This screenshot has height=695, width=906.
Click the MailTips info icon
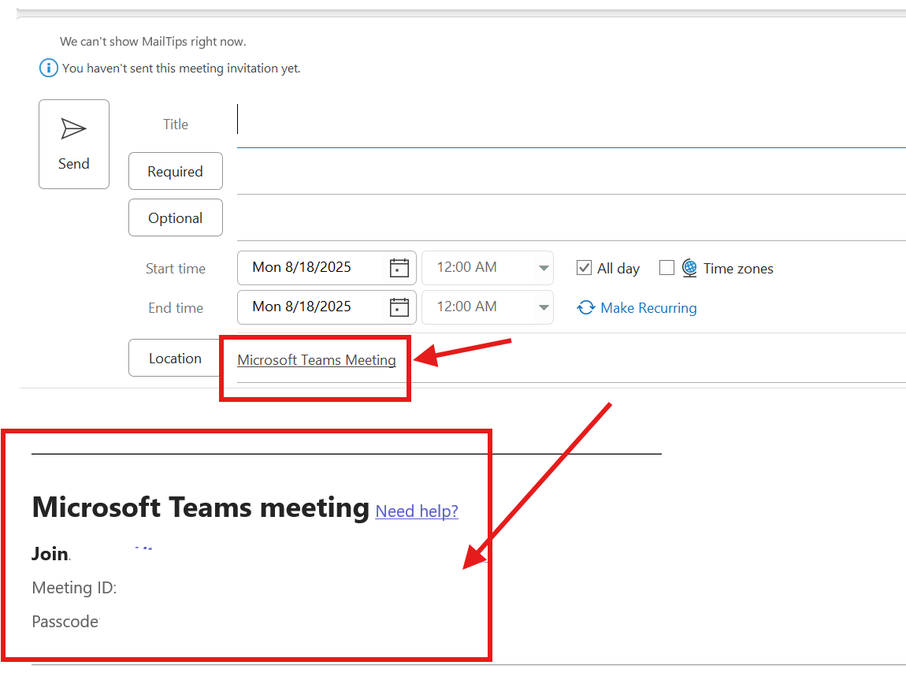(49, 69)
